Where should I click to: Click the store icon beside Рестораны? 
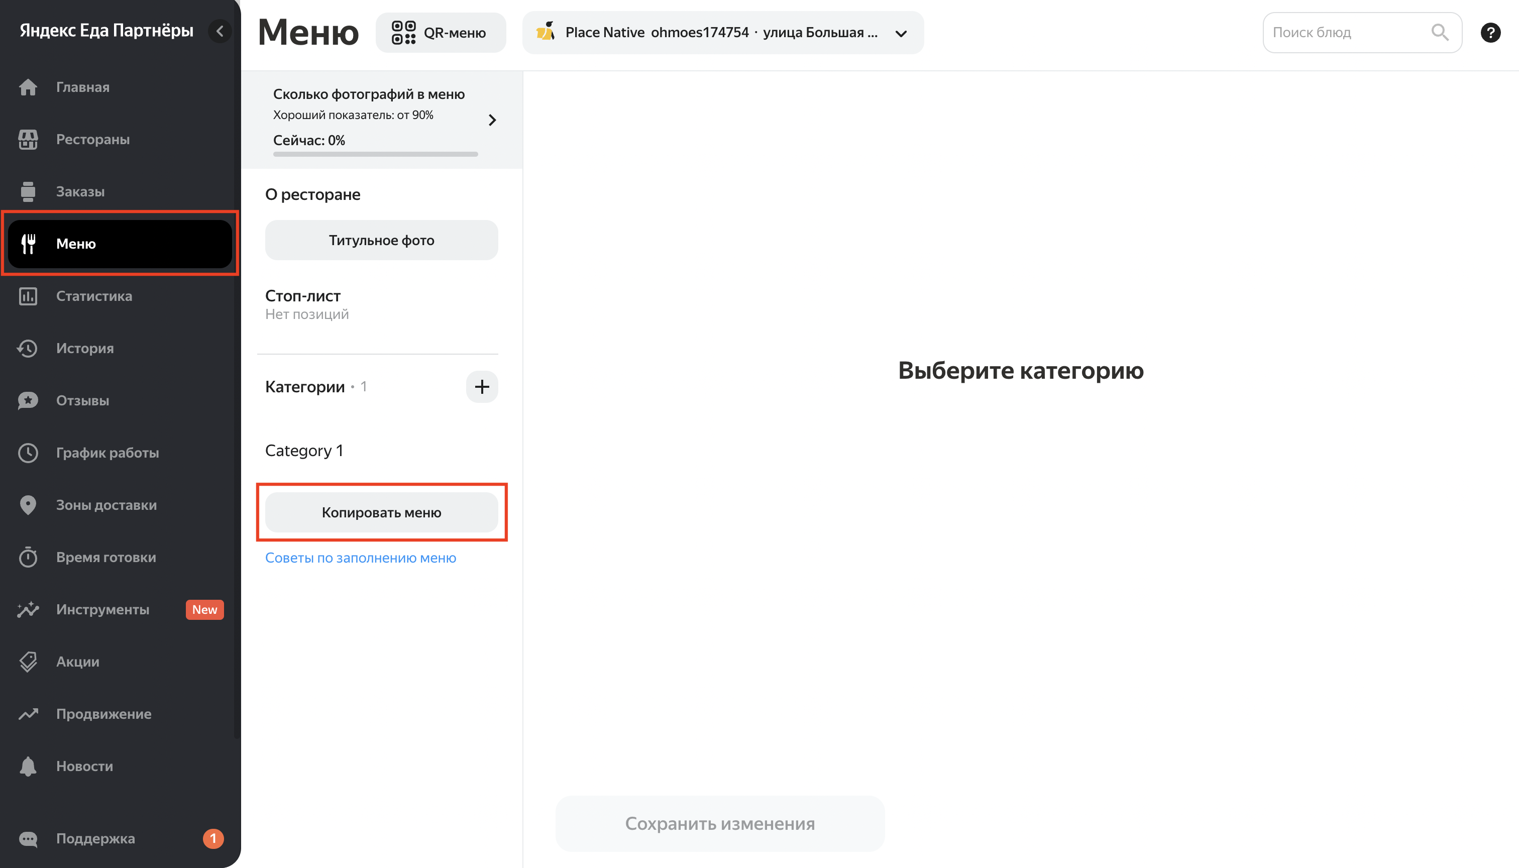click(x=28, y=140)
